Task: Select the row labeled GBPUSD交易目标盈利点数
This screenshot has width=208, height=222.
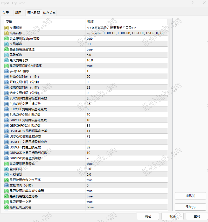Action: click(86, 153)
